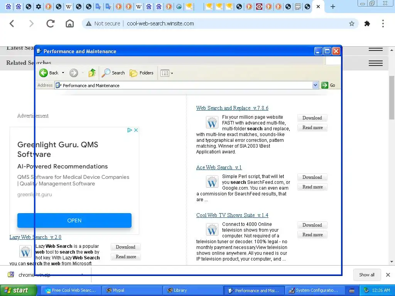395x296 pixels.
Task: Click Show all downloads button
Action: (x=367, y=275)
